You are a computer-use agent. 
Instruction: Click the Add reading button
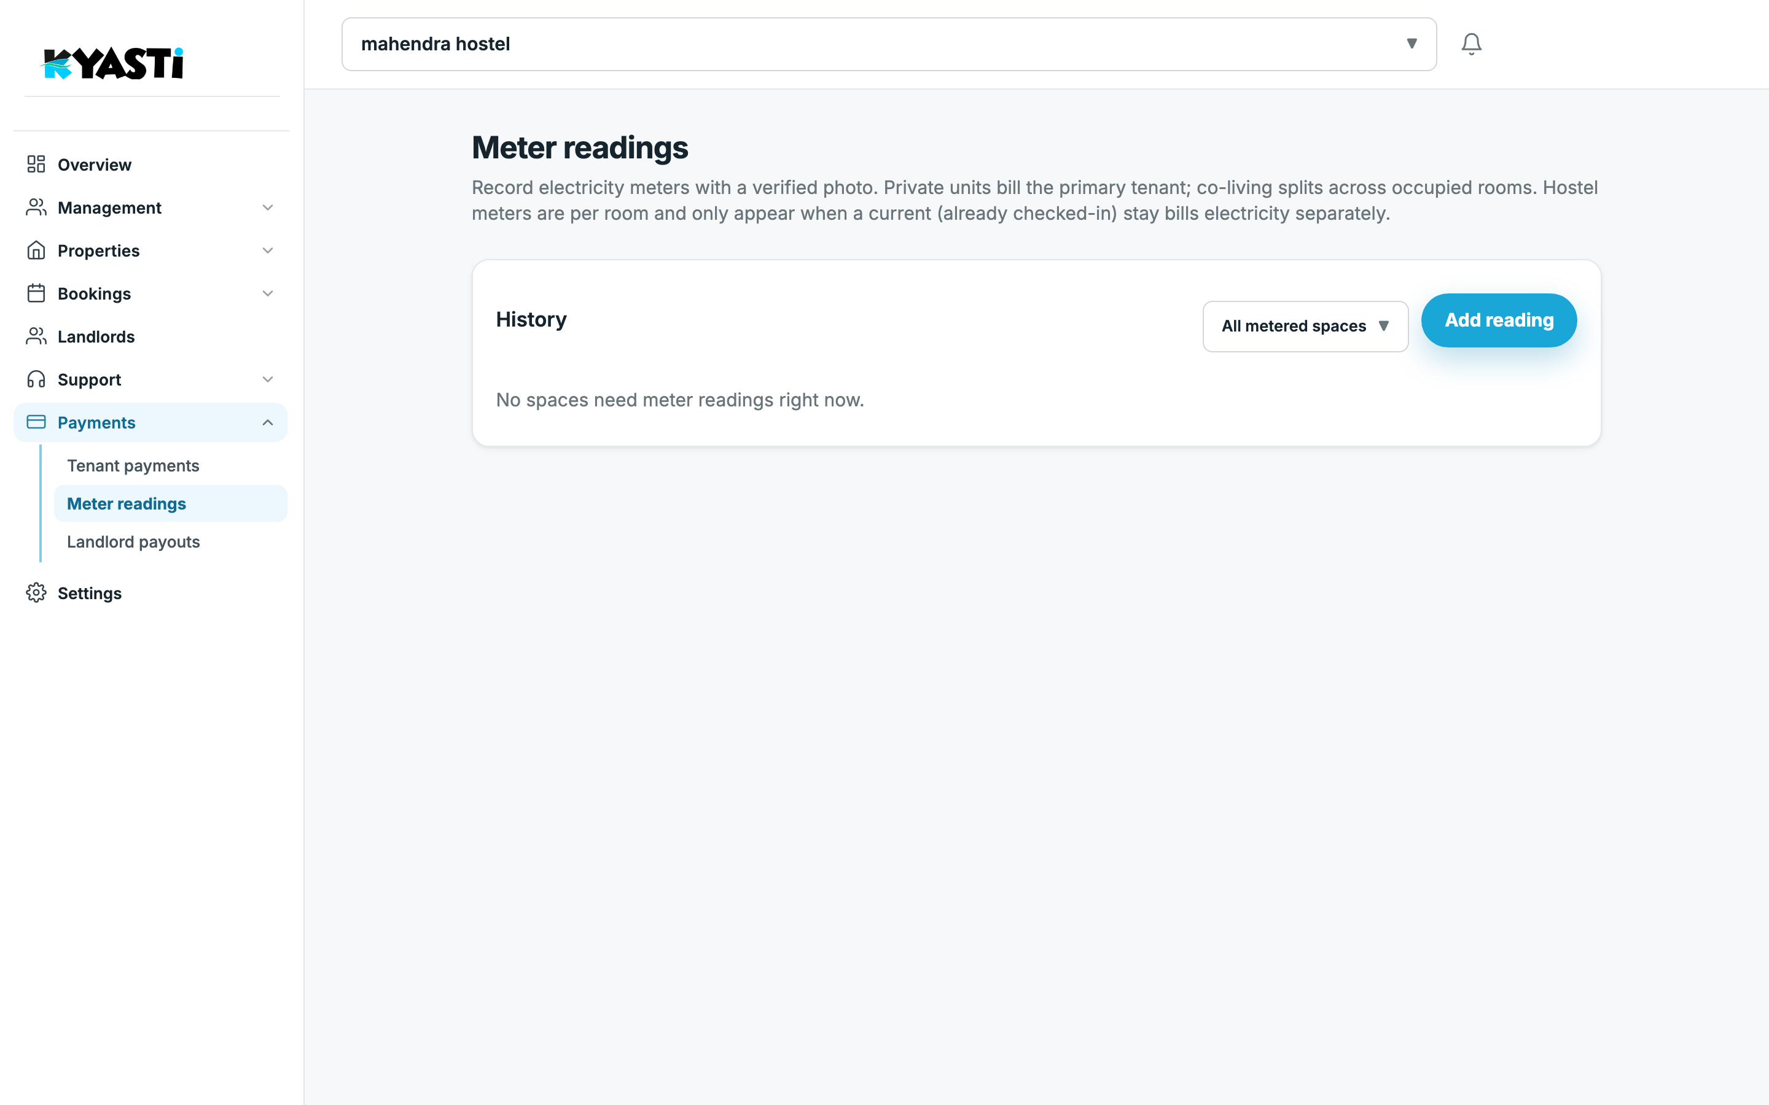click(x=1499, y=320)
